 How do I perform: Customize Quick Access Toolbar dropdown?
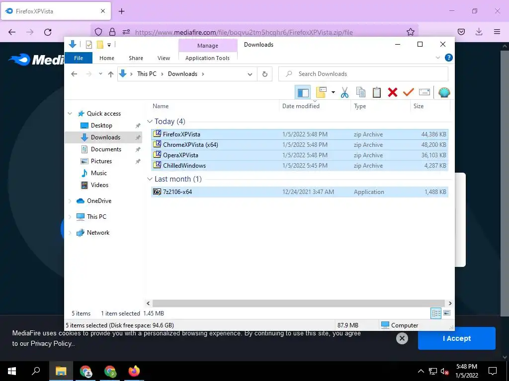tap(109, 45)
